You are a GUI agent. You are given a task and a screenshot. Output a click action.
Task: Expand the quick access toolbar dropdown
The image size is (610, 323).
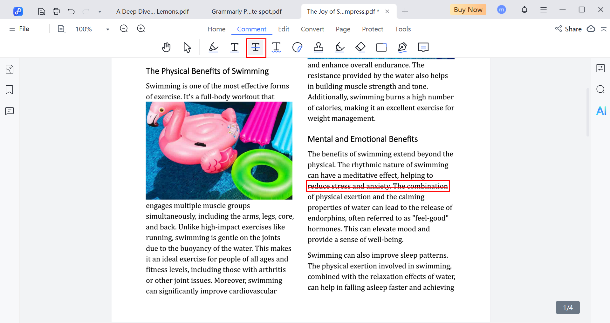point(100,12)
